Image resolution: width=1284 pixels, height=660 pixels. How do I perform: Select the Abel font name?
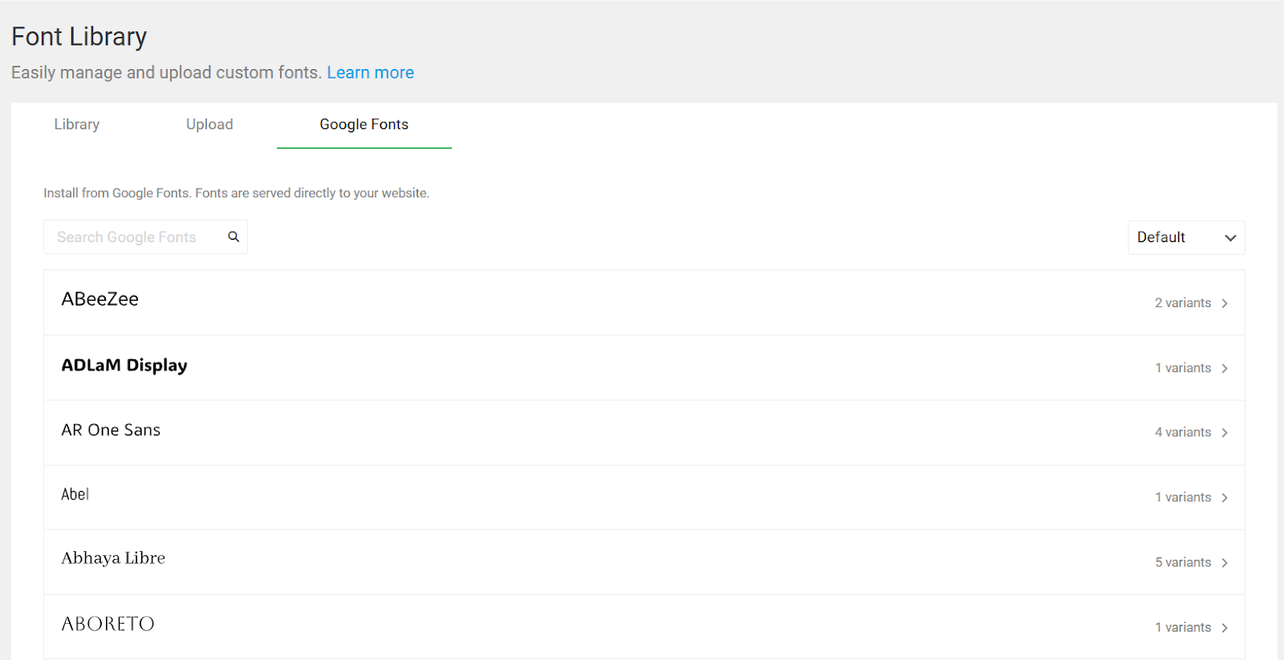(x=75, y=494)
